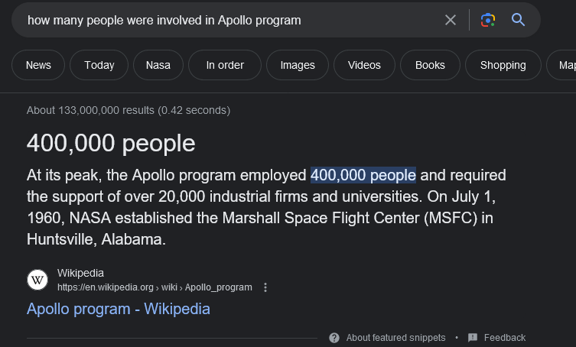
Task: Select the Today filter chip
Action: click(99, 65)
